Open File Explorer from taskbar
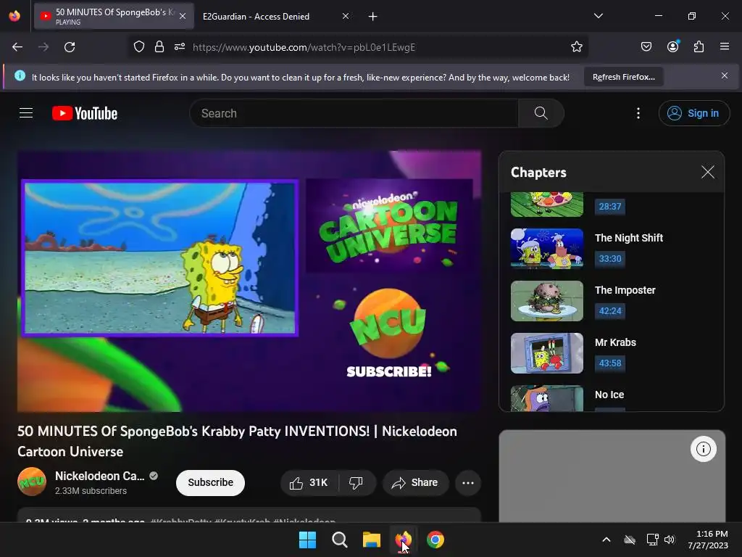Viewport: 742px width, 557px height. click(x=372, y=540)
